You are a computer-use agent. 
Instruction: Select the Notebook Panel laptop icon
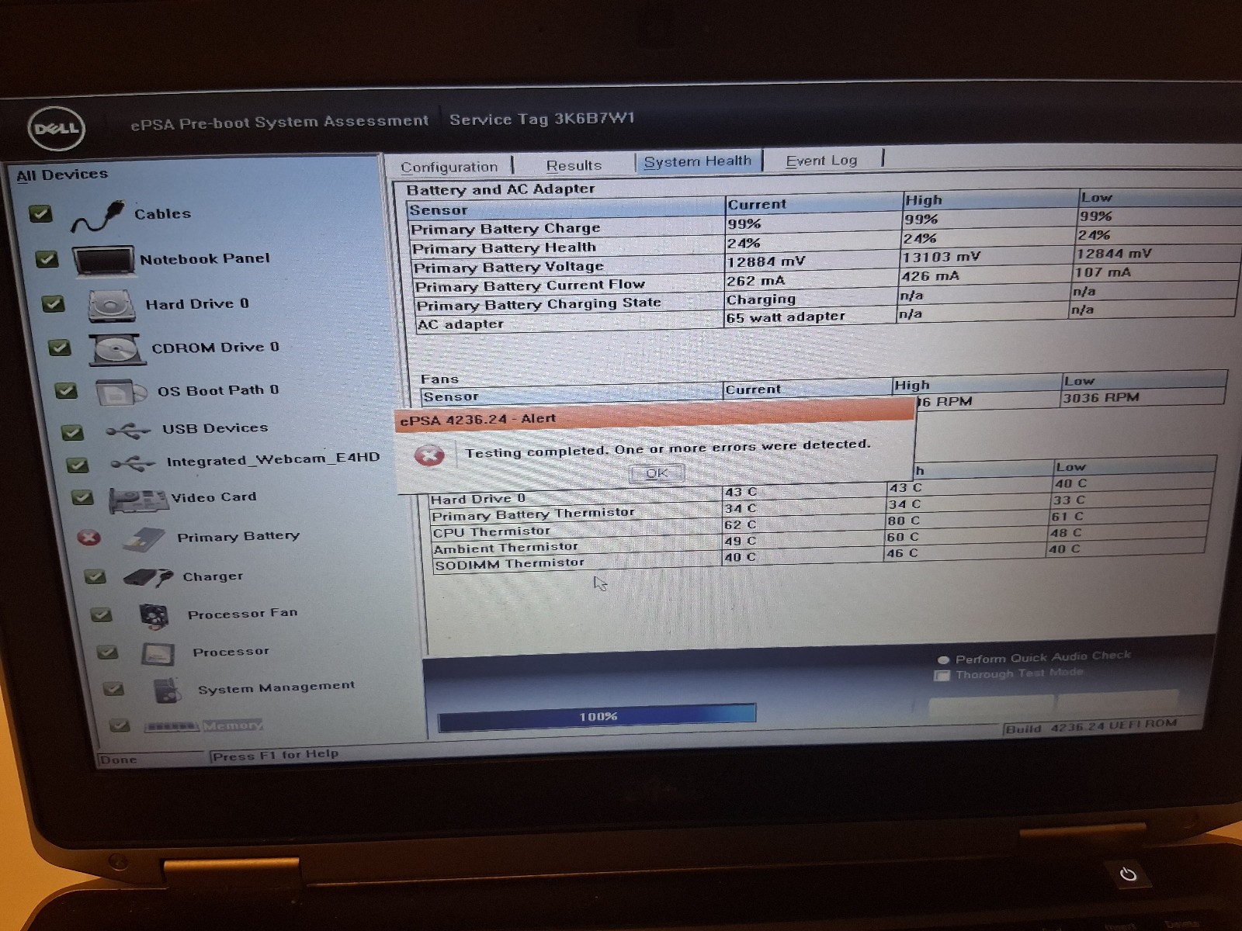(103, 261)
